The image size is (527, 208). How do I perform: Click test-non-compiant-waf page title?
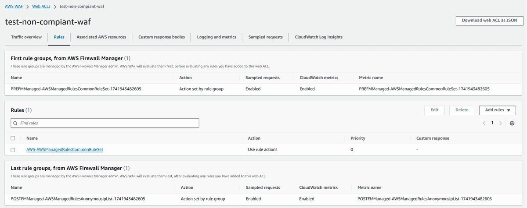[x=47, y=21]
